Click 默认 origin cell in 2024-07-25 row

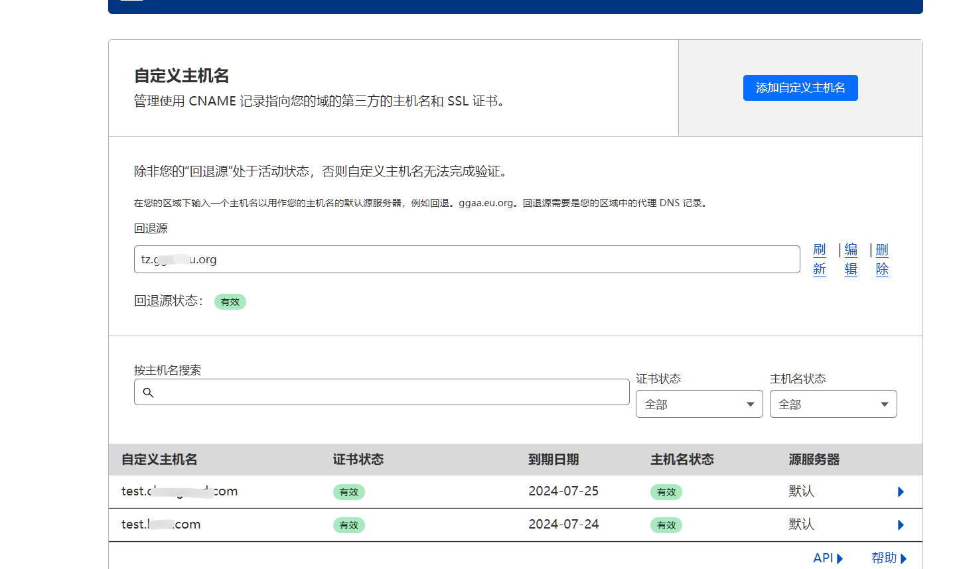coord(801,491)
